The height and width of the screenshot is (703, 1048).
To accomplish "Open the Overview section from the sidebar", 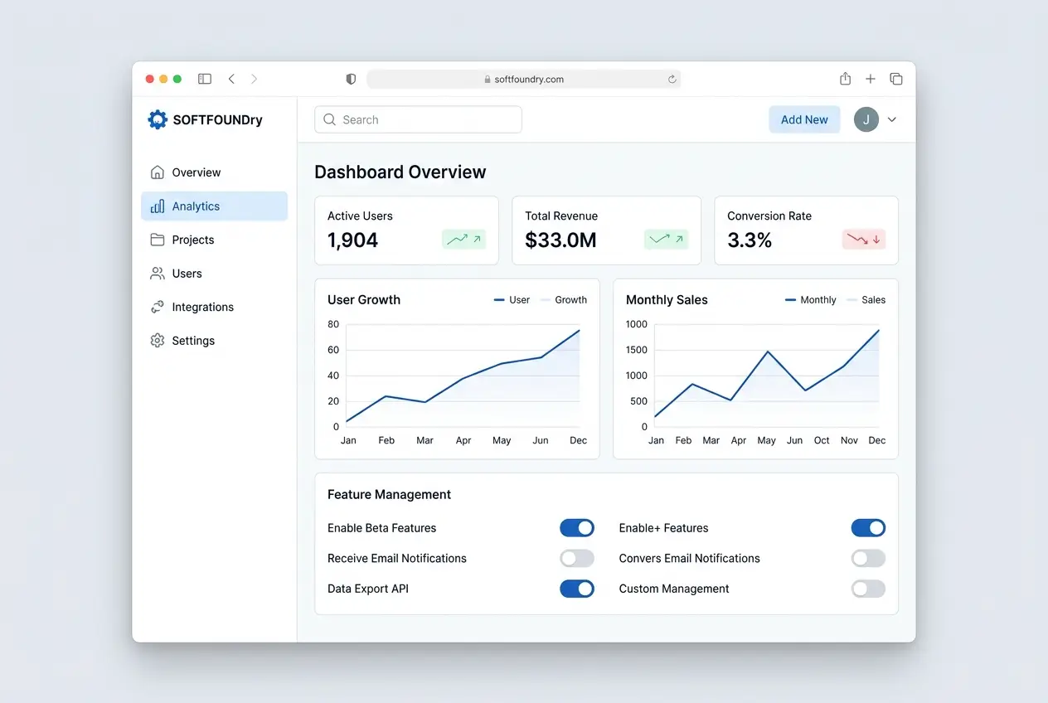I will click(195, 172).
